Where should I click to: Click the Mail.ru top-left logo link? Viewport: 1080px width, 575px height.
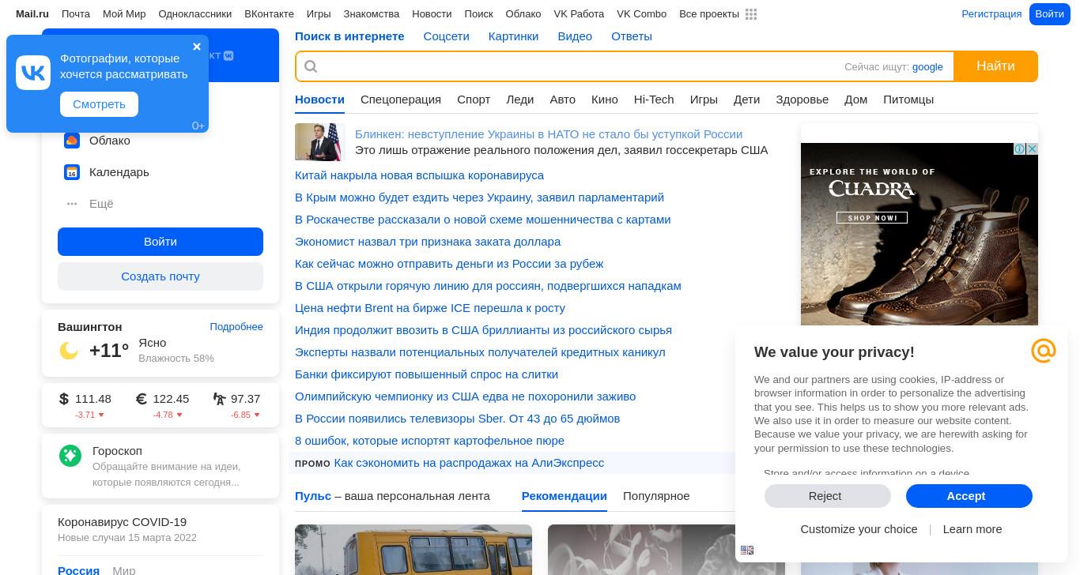(x=32, y=14)
